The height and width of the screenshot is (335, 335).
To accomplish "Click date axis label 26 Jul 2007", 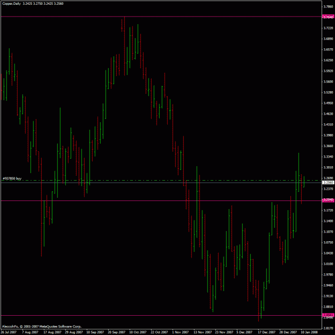I will 9,332.
